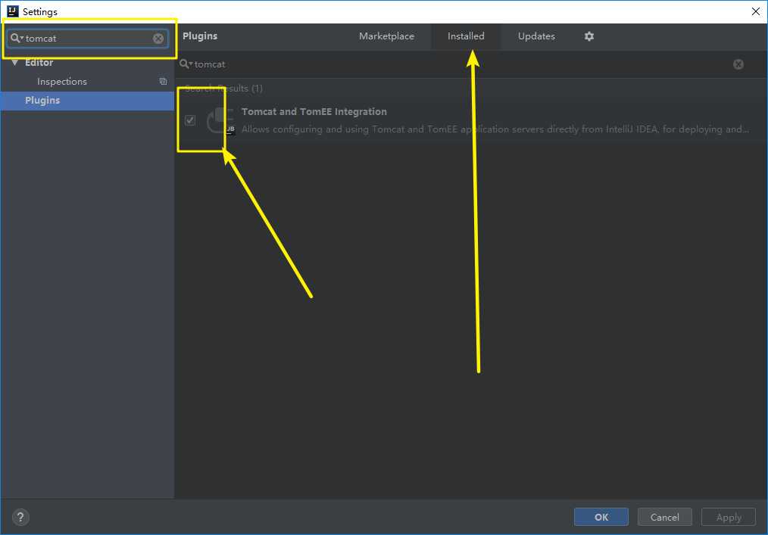Open the plugins gear options menu
This screenshot has height=535, width=768.
(589, 36)
